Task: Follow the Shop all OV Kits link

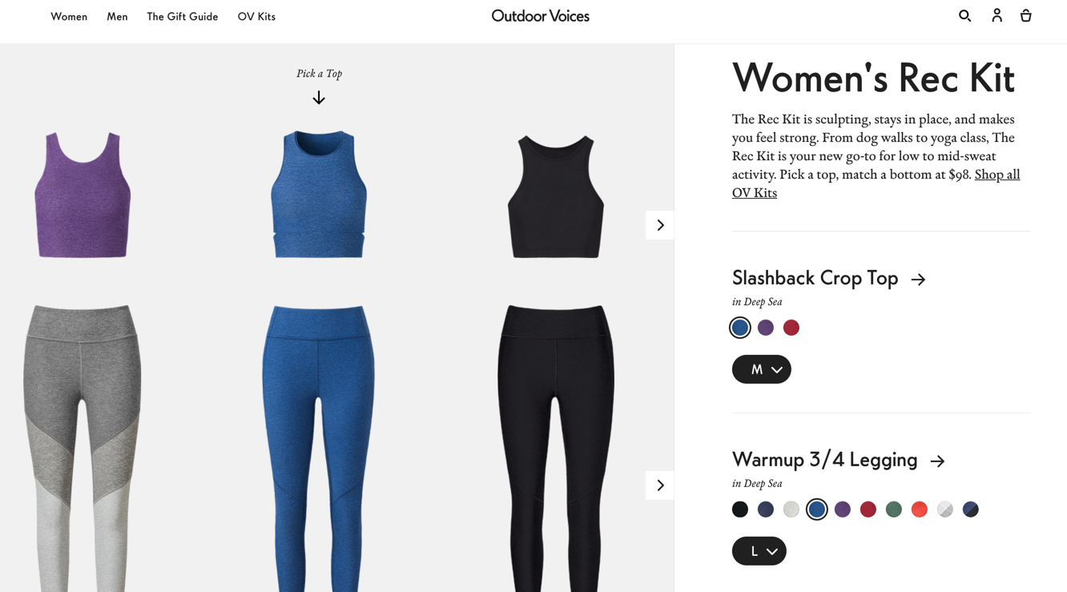Action: click(x=876, y=183)
